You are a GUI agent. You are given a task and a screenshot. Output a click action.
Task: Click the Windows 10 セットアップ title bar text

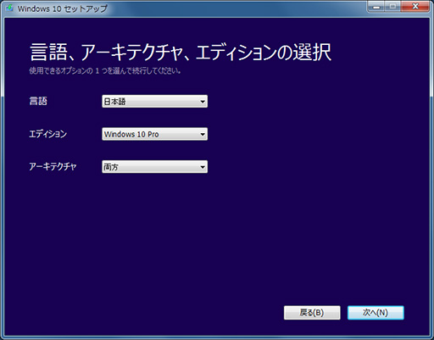pos(63,8)
